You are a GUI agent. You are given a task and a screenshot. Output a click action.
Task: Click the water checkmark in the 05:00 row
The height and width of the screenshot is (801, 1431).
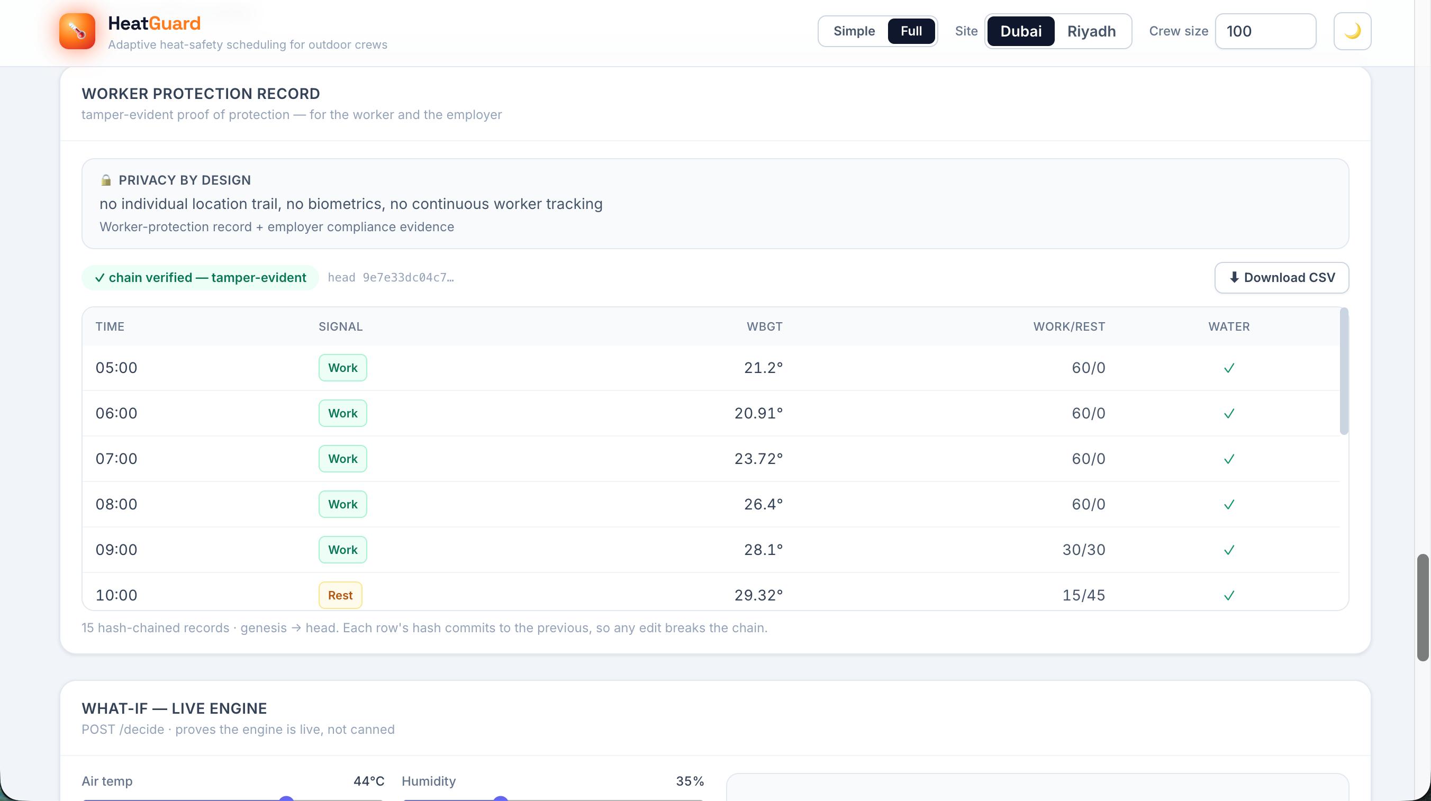1229,368
